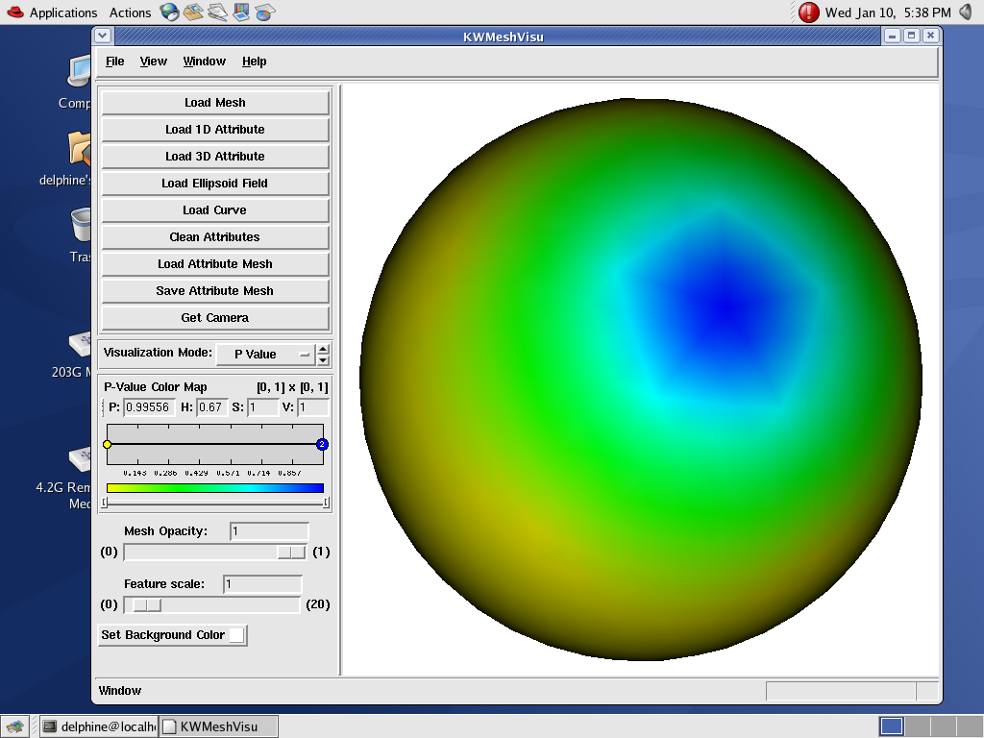Click the Mesh Opacity slider handle
Viewport: 984px width, 738px height.
290,552
